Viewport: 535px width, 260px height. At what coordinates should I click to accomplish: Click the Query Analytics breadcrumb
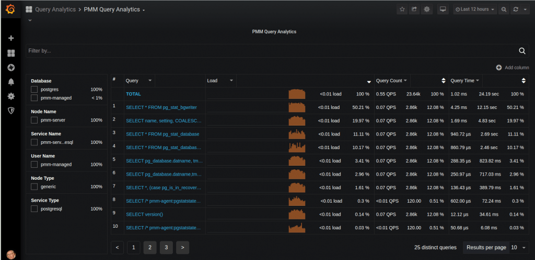[55, 9]
